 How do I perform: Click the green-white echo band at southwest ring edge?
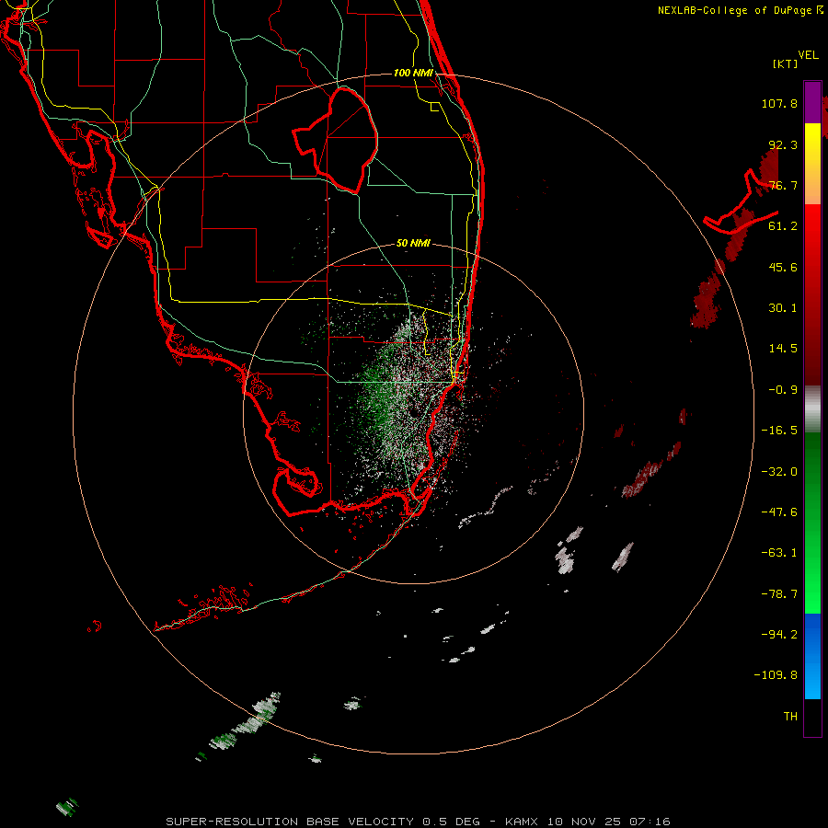tap(246, 721)
